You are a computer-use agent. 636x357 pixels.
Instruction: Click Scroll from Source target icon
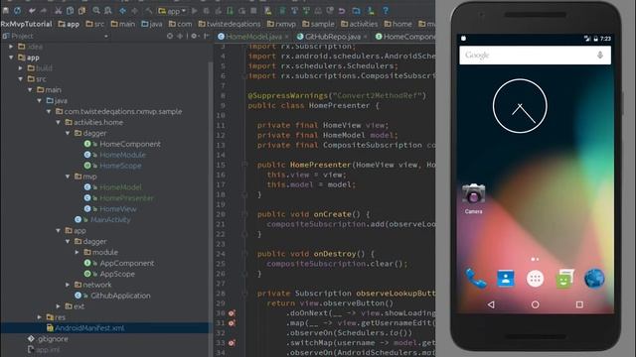pyautogui.click(x=170, y=36)
